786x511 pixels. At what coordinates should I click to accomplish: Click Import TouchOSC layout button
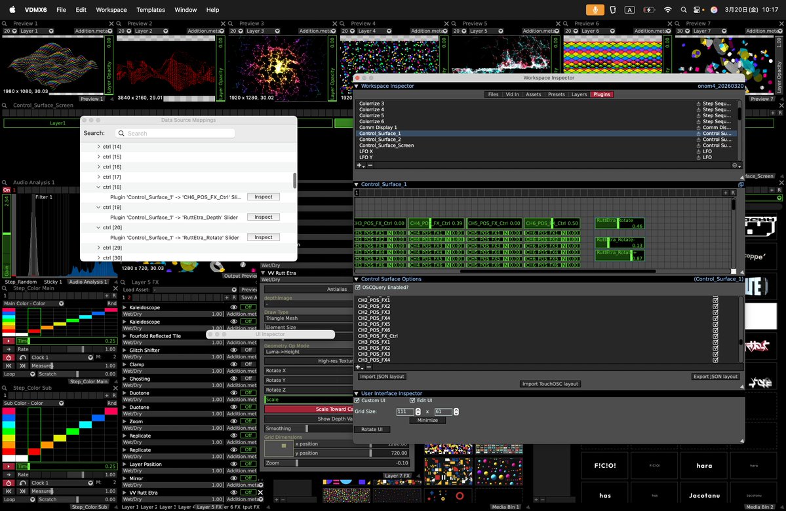coord(550,385)
